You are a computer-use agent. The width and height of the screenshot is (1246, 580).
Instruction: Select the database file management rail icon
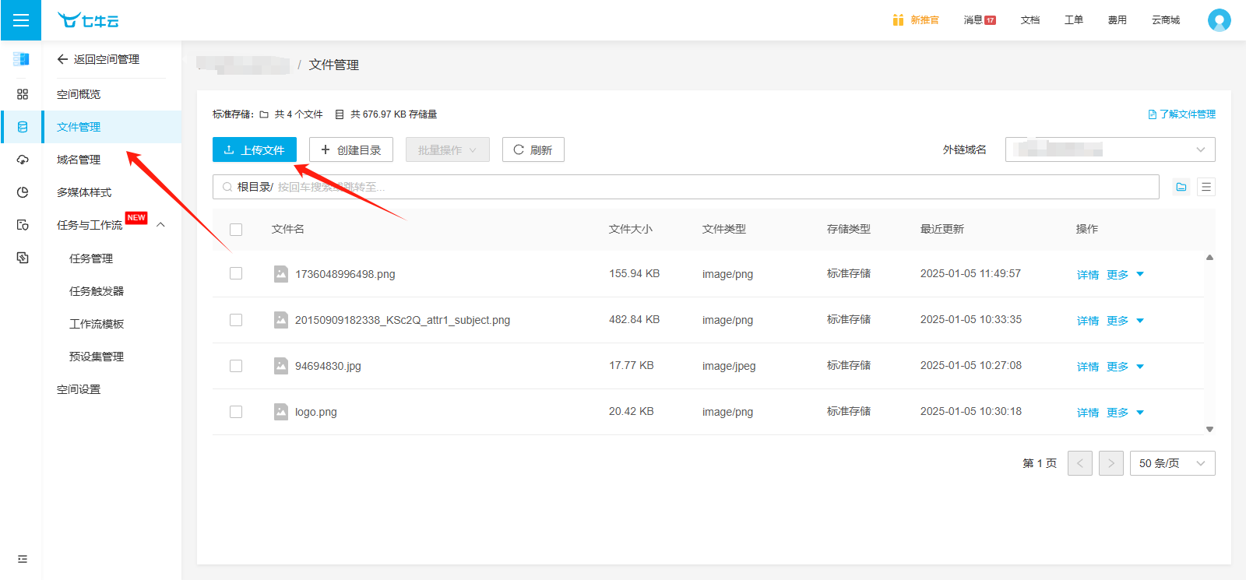point(23,127)
